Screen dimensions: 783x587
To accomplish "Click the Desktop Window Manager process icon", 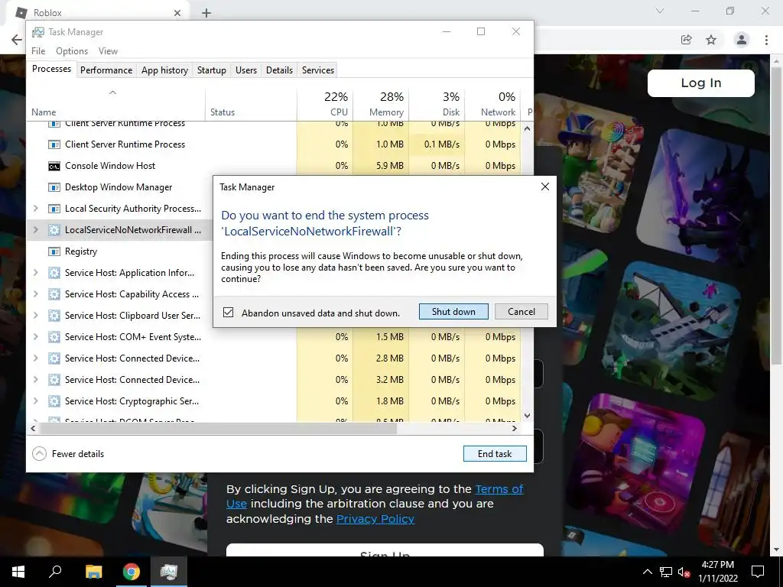I will coord(54,188).
